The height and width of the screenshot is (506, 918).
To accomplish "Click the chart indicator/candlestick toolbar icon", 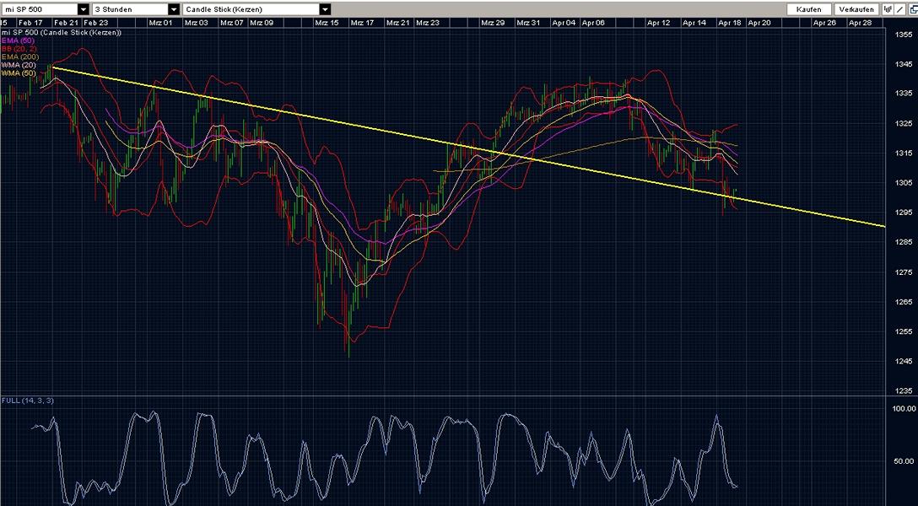I will tap(888, 9).
